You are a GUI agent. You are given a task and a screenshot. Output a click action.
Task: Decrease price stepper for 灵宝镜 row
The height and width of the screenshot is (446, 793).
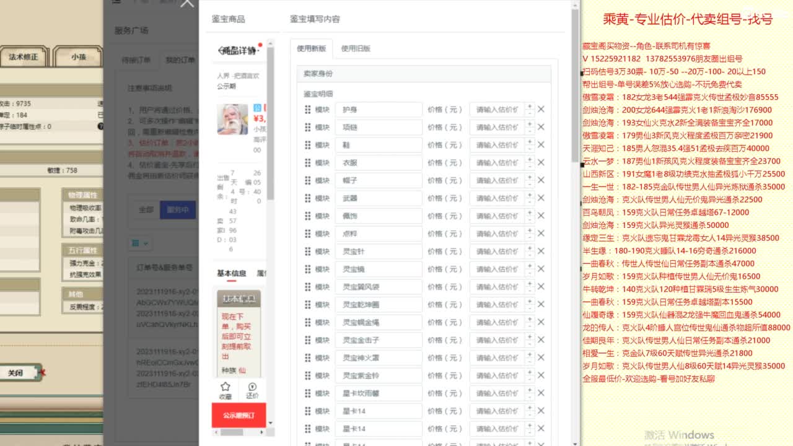click(x=529, y=273)
